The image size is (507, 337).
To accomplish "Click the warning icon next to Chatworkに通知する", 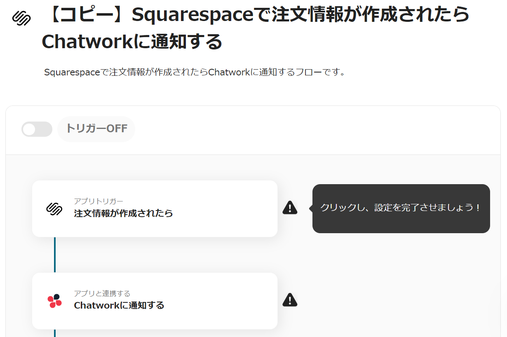I will (x=290, y=300).
